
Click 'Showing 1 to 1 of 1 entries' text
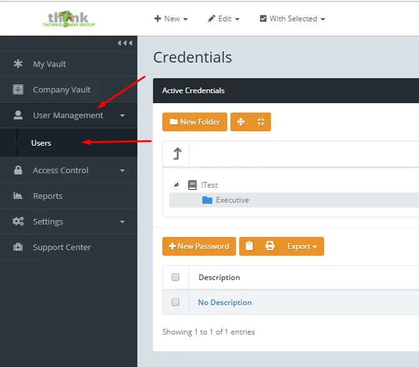click(x=209, y=332)
